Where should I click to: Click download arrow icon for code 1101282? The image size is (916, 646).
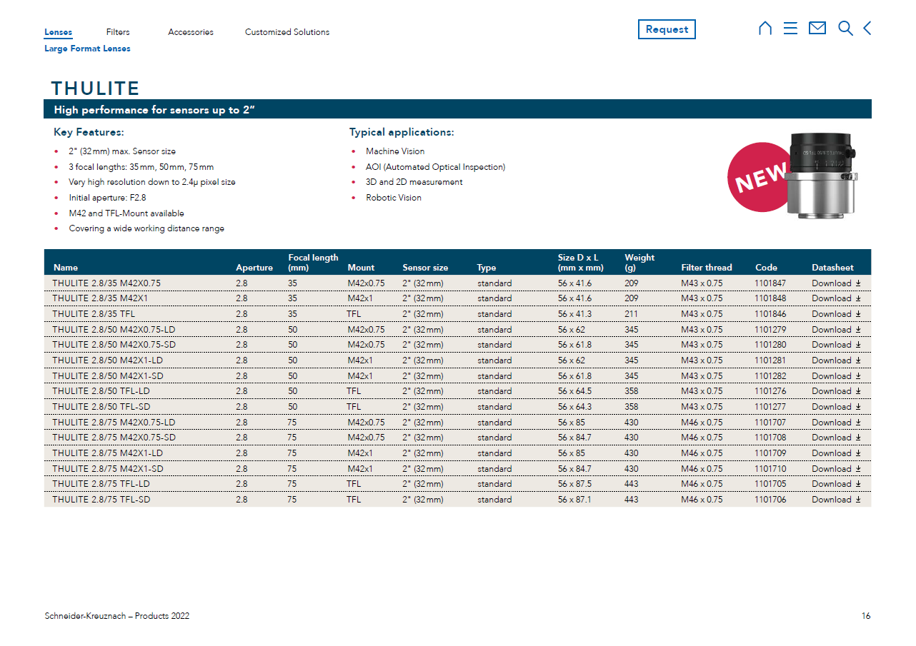click(858, 376)
